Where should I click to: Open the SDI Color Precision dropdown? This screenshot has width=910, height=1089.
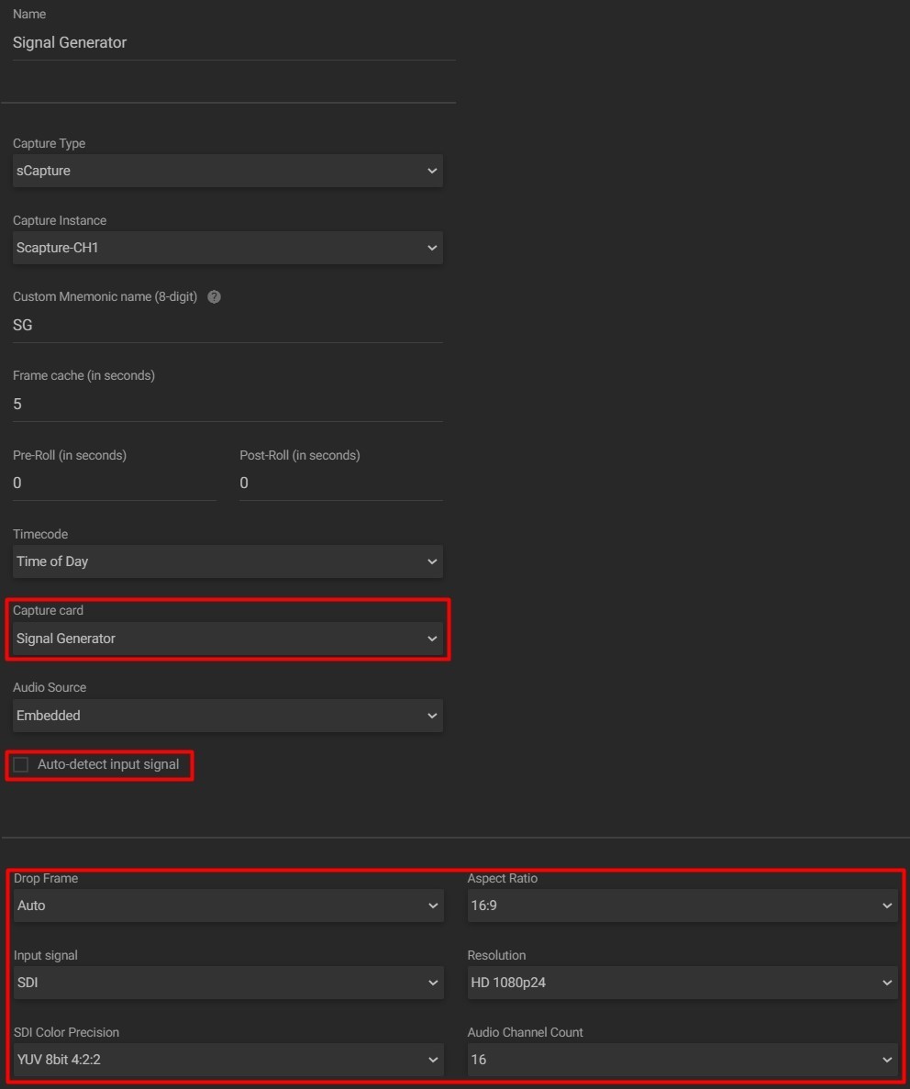coord(227,1059)
